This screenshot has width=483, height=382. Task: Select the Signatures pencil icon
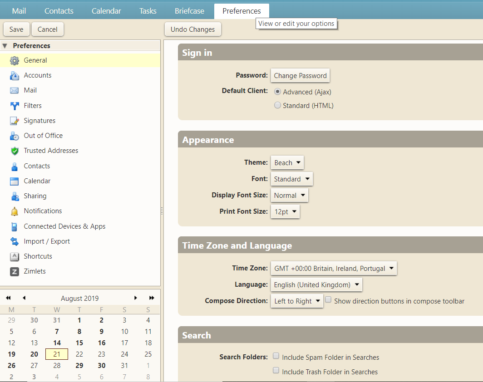[15, 121]
